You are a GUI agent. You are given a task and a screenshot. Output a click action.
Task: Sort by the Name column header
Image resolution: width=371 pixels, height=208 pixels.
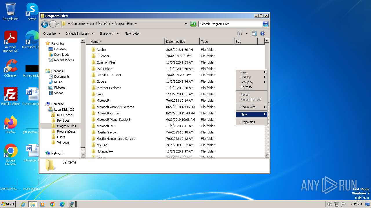(x=126, y=42)
